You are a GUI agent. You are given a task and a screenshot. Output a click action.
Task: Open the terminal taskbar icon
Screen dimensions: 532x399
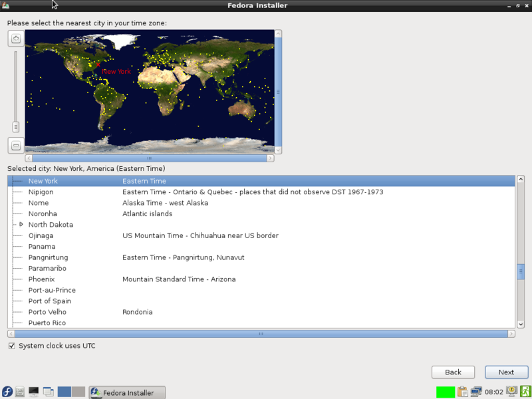click(34, 392)
